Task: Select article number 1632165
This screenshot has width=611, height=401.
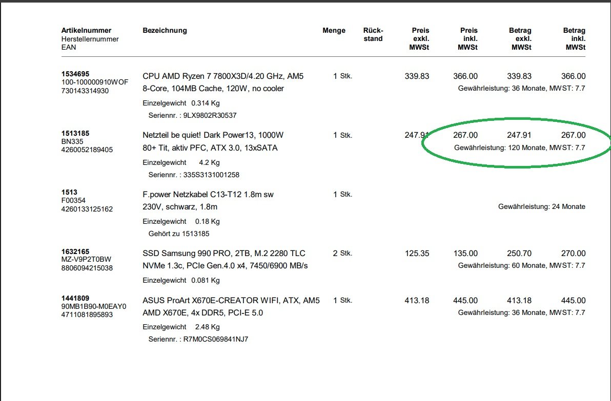Action: coord(75,251)
